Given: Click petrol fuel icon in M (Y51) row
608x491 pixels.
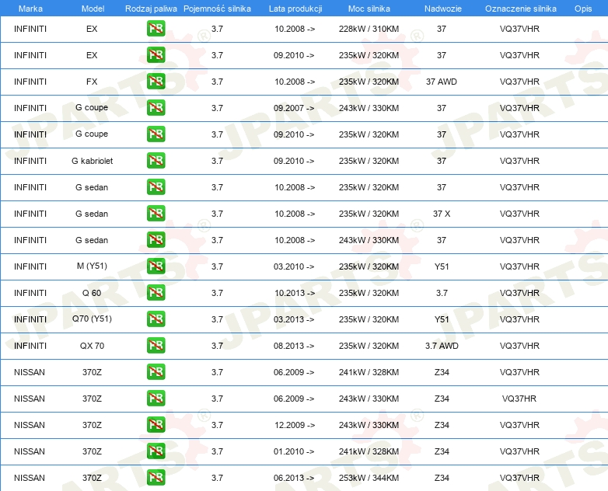Looking at the screenshot, I should point(155,266).
